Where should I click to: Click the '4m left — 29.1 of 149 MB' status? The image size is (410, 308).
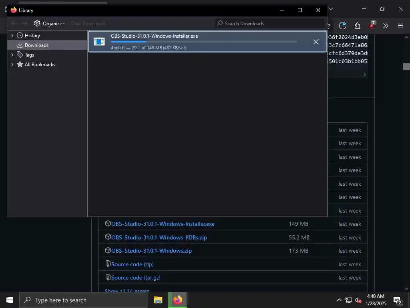[x=149, y=48]
